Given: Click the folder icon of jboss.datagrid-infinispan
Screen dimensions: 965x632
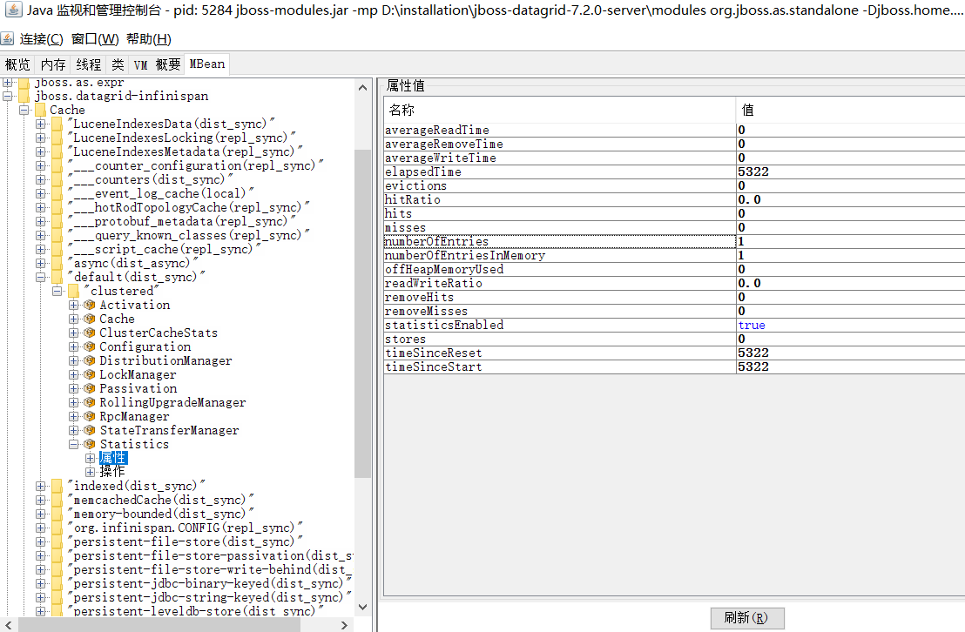Looking at the screenshot, I should point(24,96).
